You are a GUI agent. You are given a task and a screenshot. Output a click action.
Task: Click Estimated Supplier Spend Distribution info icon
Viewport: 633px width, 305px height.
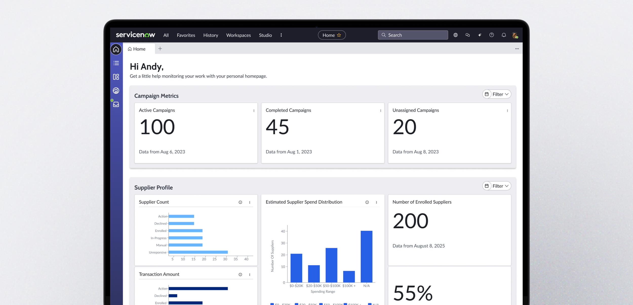367,202
